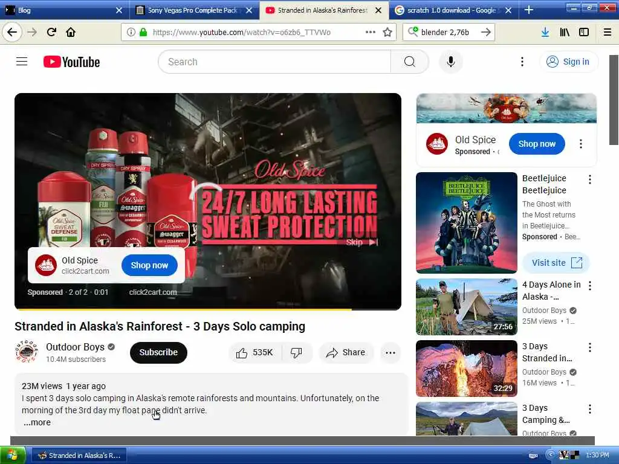The width and height of the screenshot is (619, 464).
Task: Expand description with ...more
Action: coord(37,422)
